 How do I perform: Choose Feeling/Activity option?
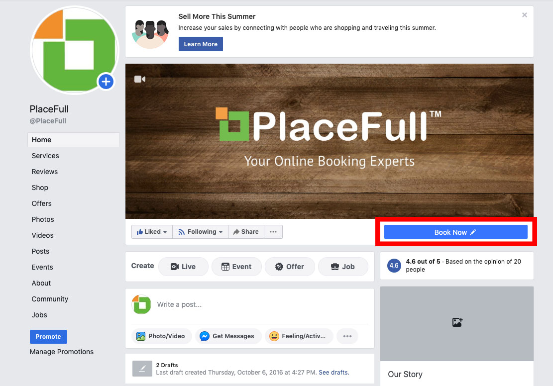point(299,336)
